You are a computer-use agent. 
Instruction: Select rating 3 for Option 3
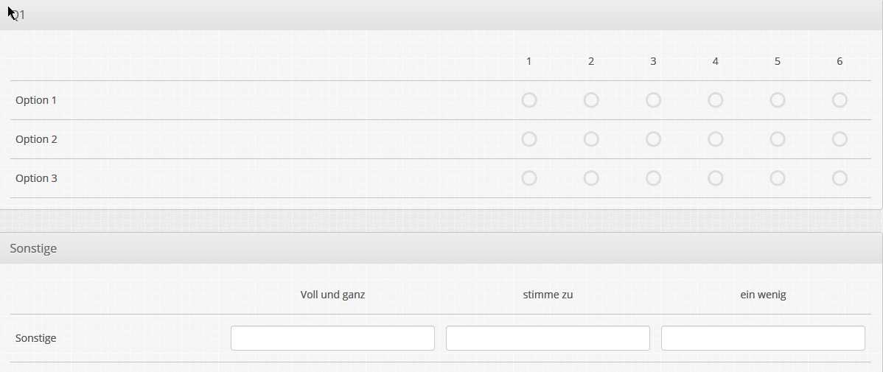coord(653,178)
